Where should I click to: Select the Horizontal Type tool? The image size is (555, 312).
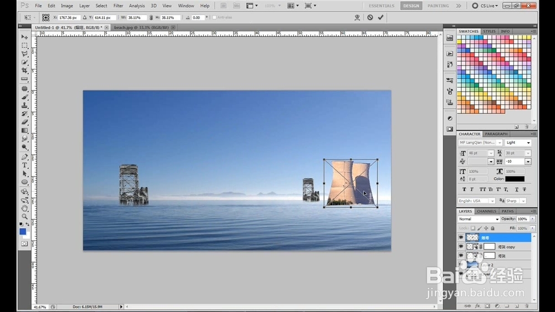pyautogui.click(x=24, y=165)
